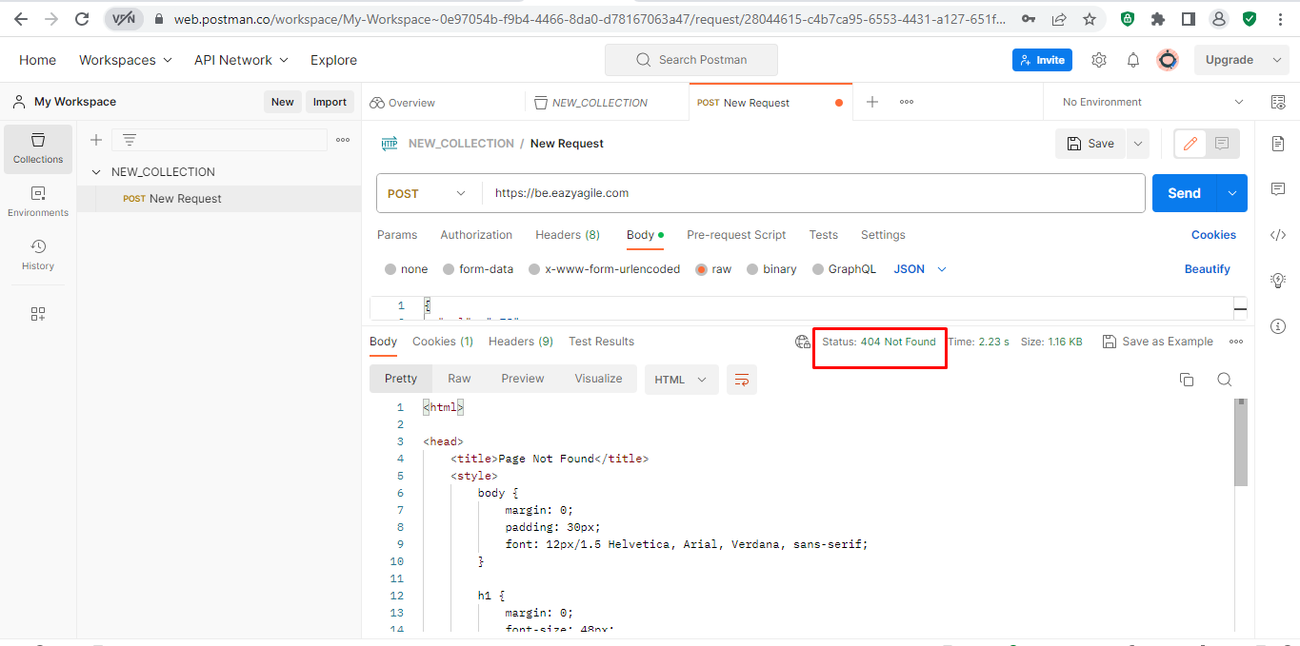
Task: Switch to edit mode pencil icon
Action: (x=1190, y=144)
